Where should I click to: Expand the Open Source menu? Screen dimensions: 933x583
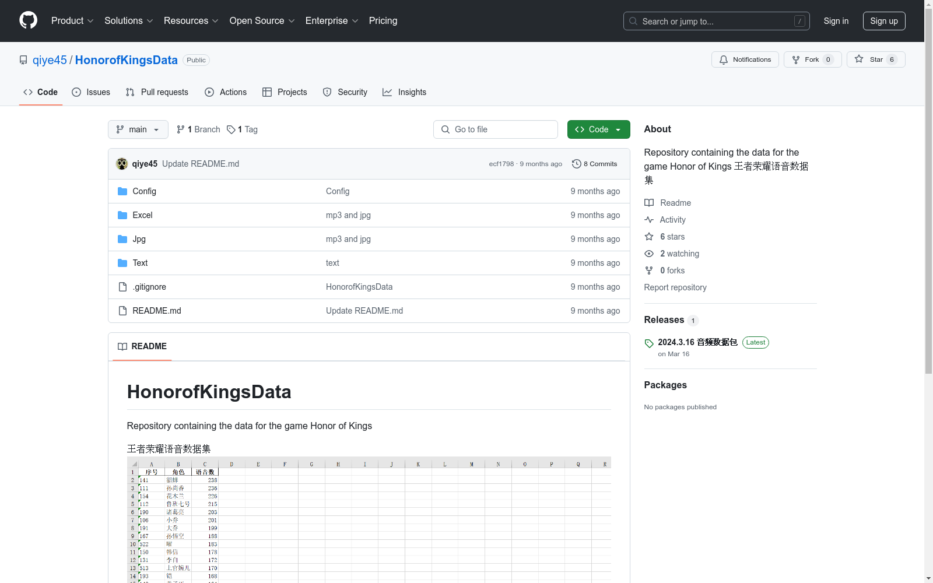click(262, 20)
